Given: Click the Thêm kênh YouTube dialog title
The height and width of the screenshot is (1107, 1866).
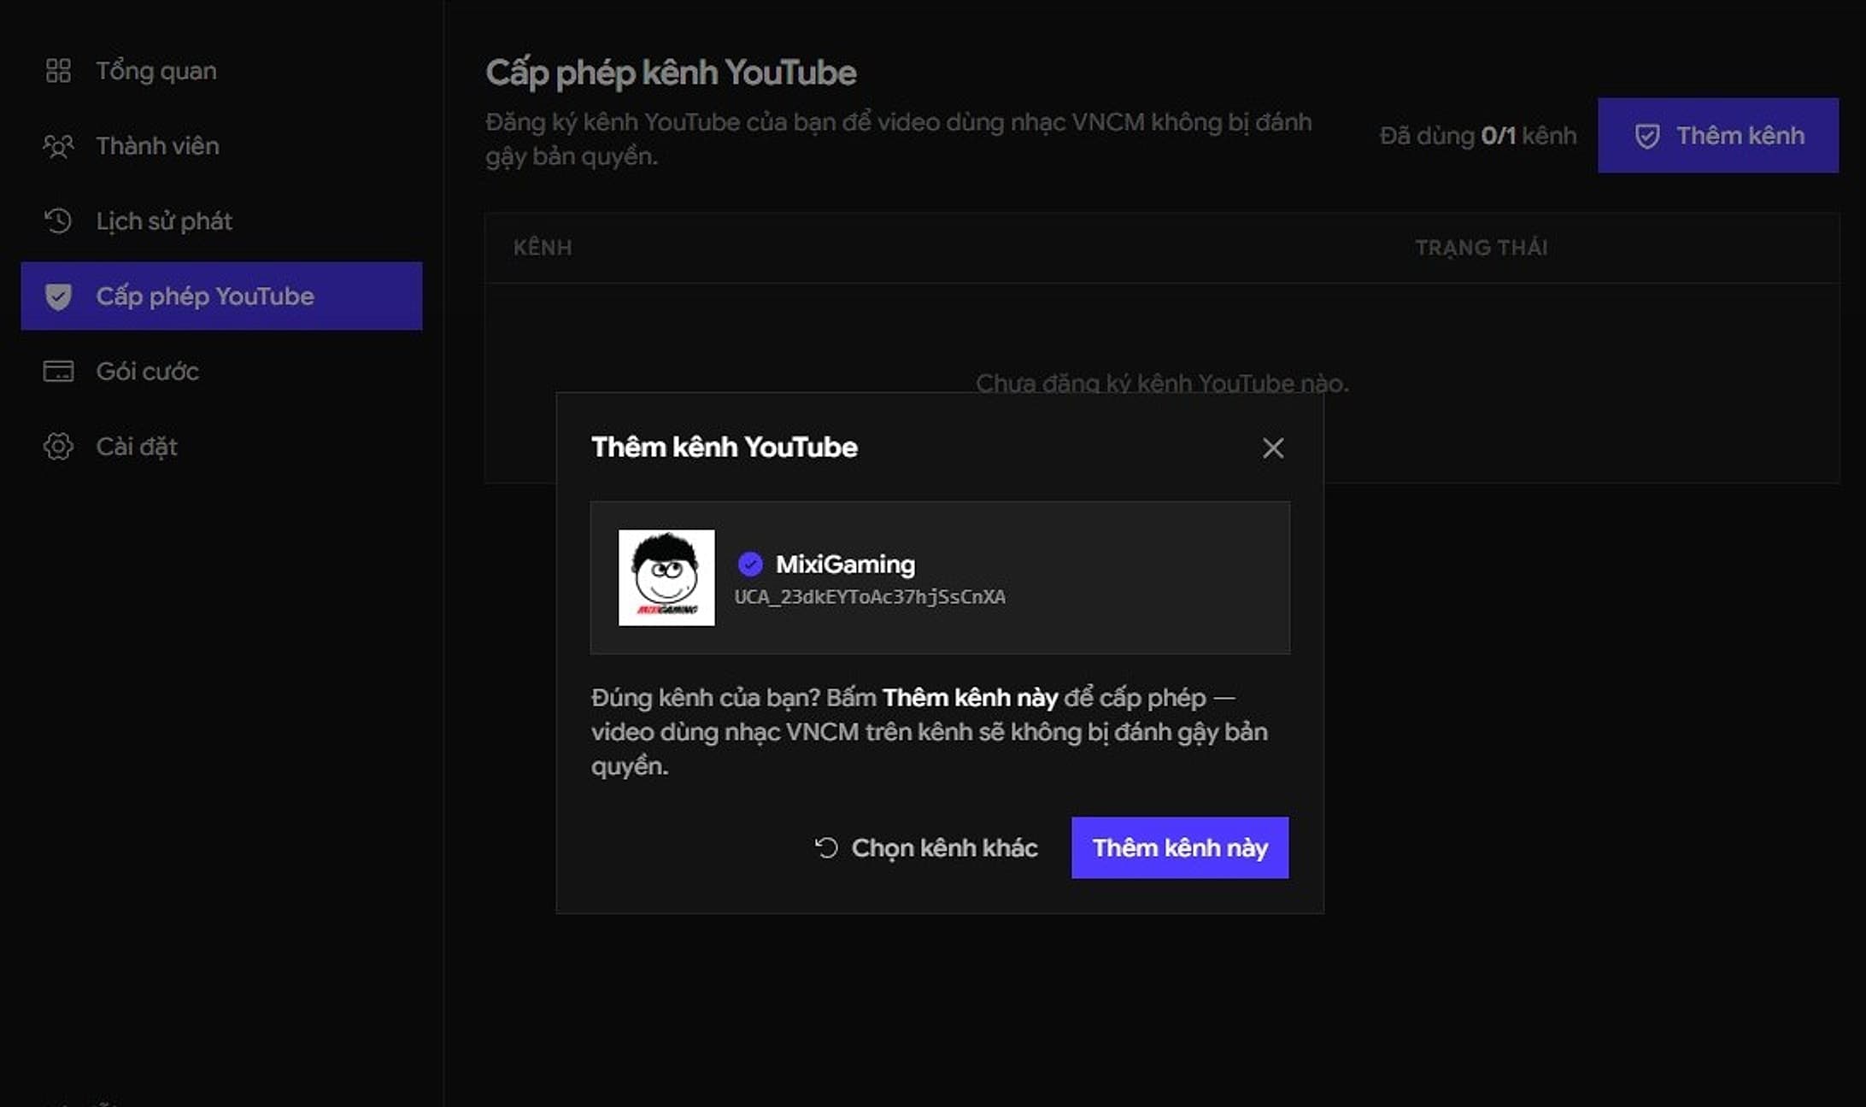Looking at the screenshot, I should click(725, 447).
